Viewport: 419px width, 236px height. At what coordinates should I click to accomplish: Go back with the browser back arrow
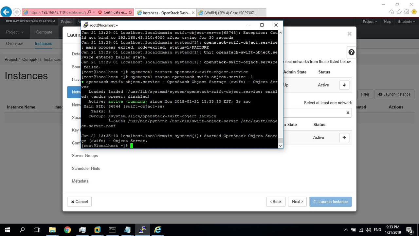pos(6,12)
